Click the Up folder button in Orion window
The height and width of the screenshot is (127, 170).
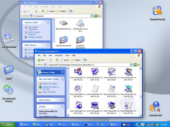tap(57, 60)
